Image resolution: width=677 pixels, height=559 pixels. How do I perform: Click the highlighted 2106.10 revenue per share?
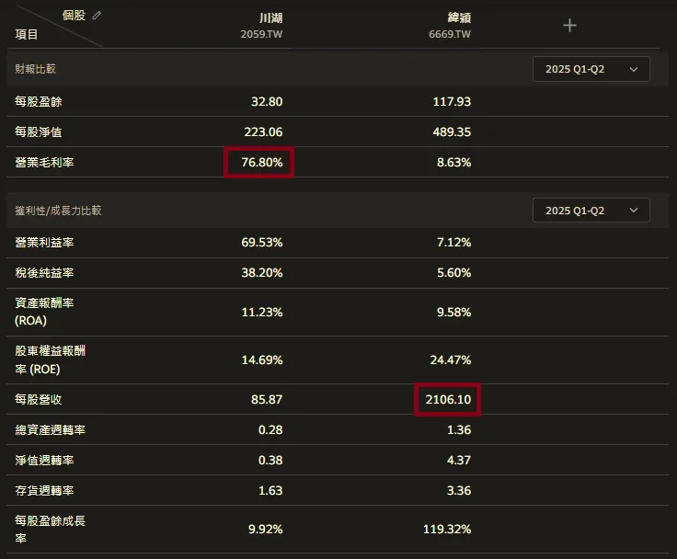[x=448, y=400]
